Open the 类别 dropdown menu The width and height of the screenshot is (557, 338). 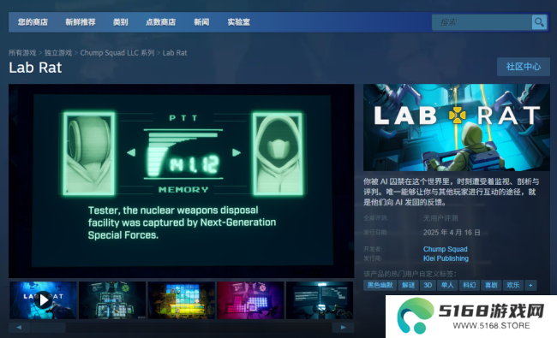tap(121, 22)
